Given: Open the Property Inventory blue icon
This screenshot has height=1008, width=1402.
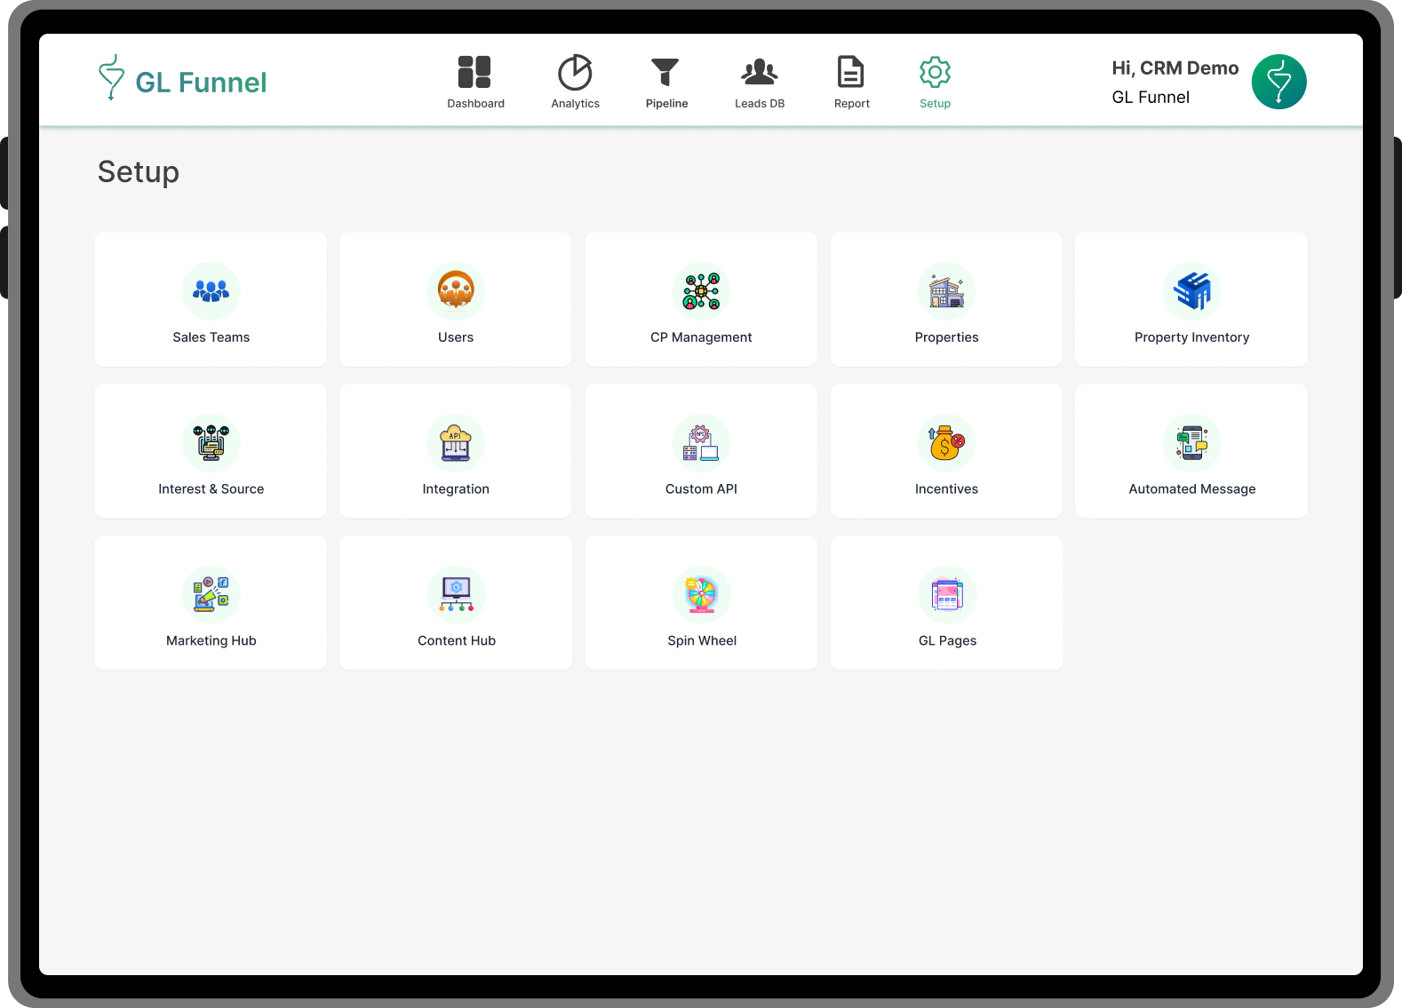Looking at the screenshot, I should pyautogui.click(x=1191, y=290).
